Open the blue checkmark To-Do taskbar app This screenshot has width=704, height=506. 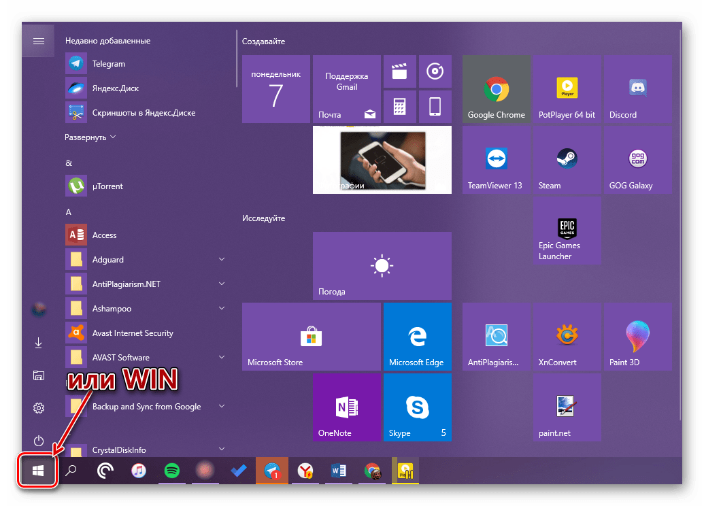(x=239, y=471)
